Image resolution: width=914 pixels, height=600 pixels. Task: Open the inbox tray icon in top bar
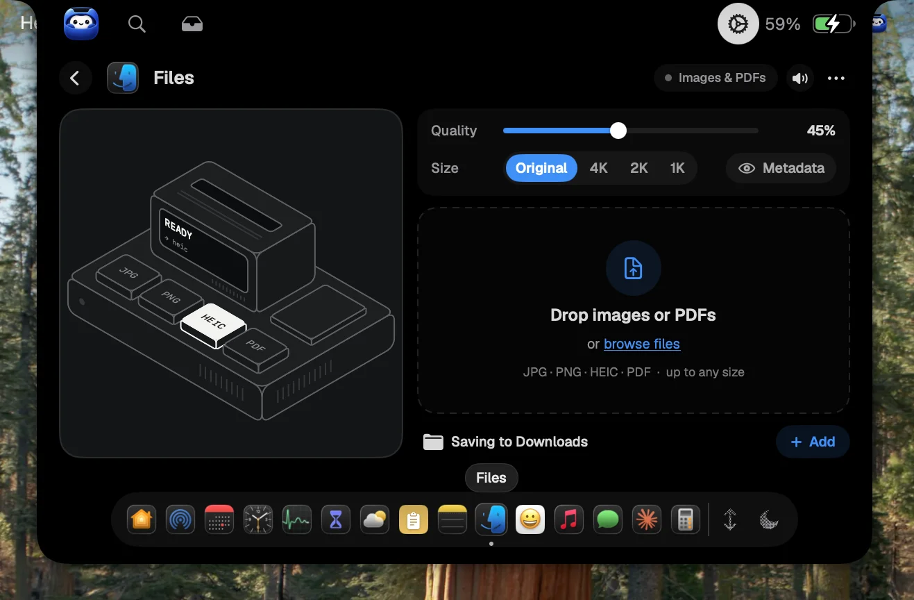192,24
